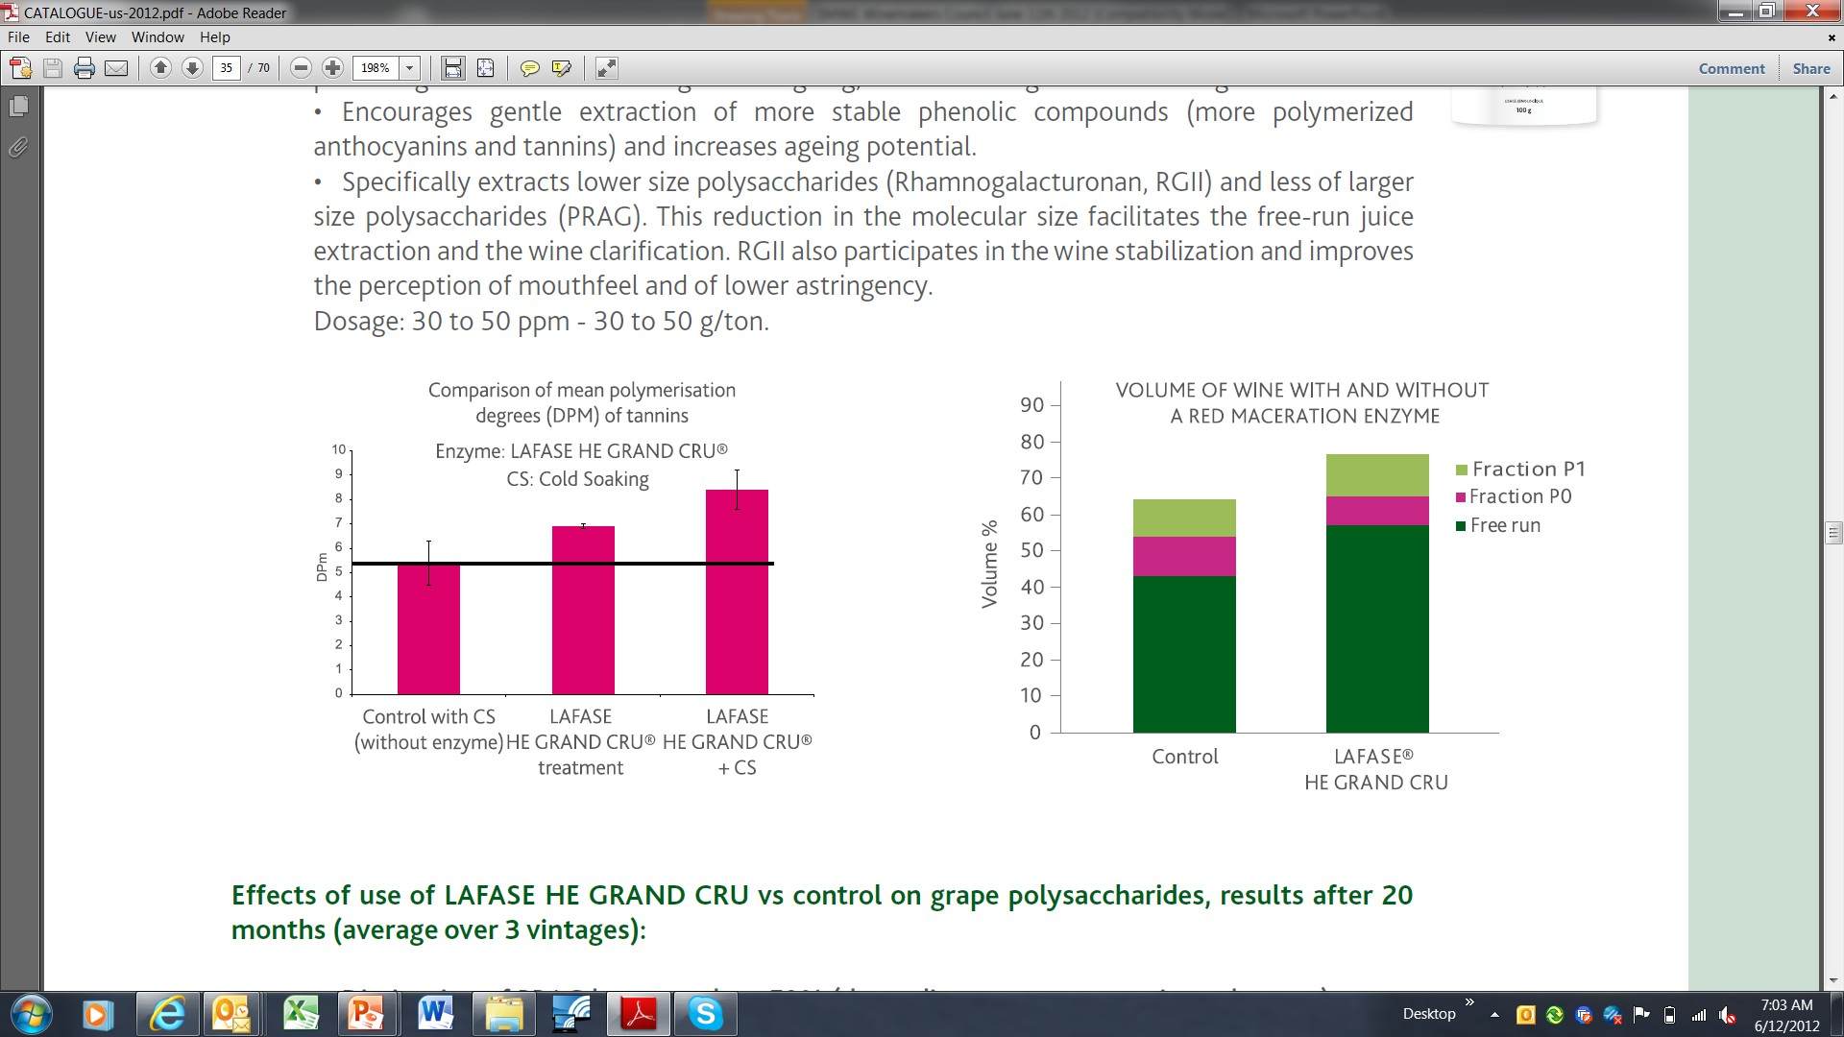
Task: Open the Help menu
Action: point(215,37)
